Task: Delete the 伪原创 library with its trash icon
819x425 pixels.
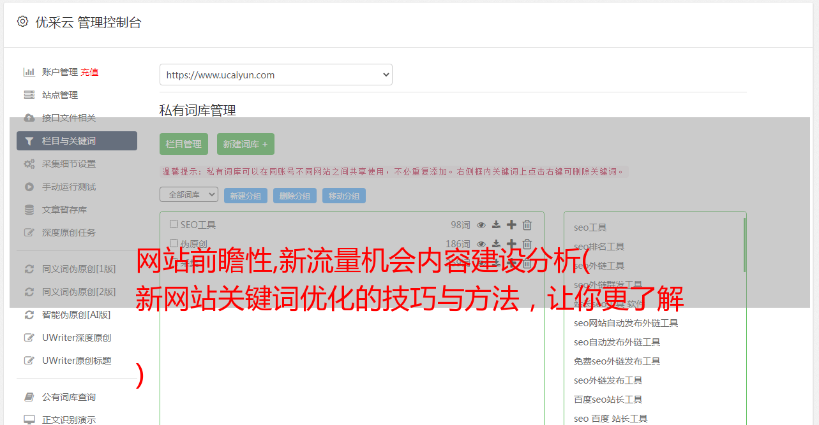Action: tap(527, 243)
